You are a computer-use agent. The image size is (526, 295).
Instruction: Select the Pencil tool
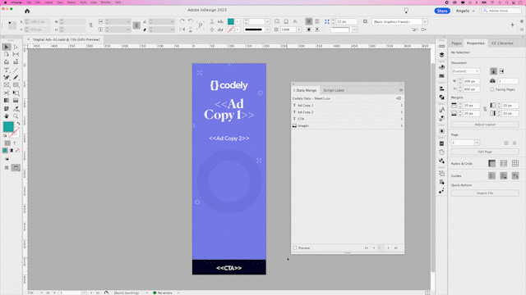tap(16, 77)
